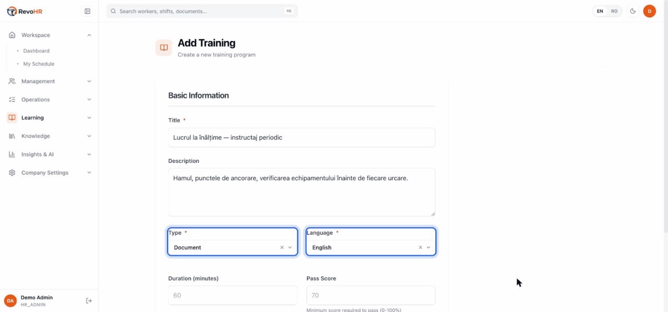Click the Learning book icon in sidebar
668x312 pixels.
(12, 118)
